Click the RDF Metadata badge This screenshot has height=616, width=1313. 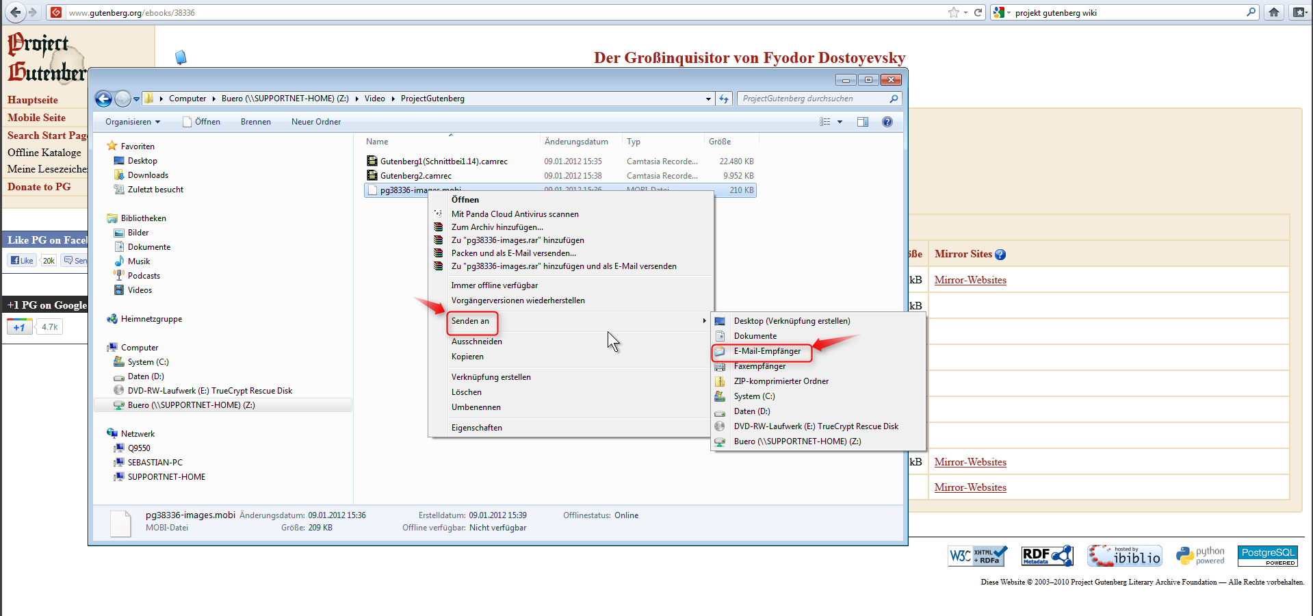tap(1048, 556)
